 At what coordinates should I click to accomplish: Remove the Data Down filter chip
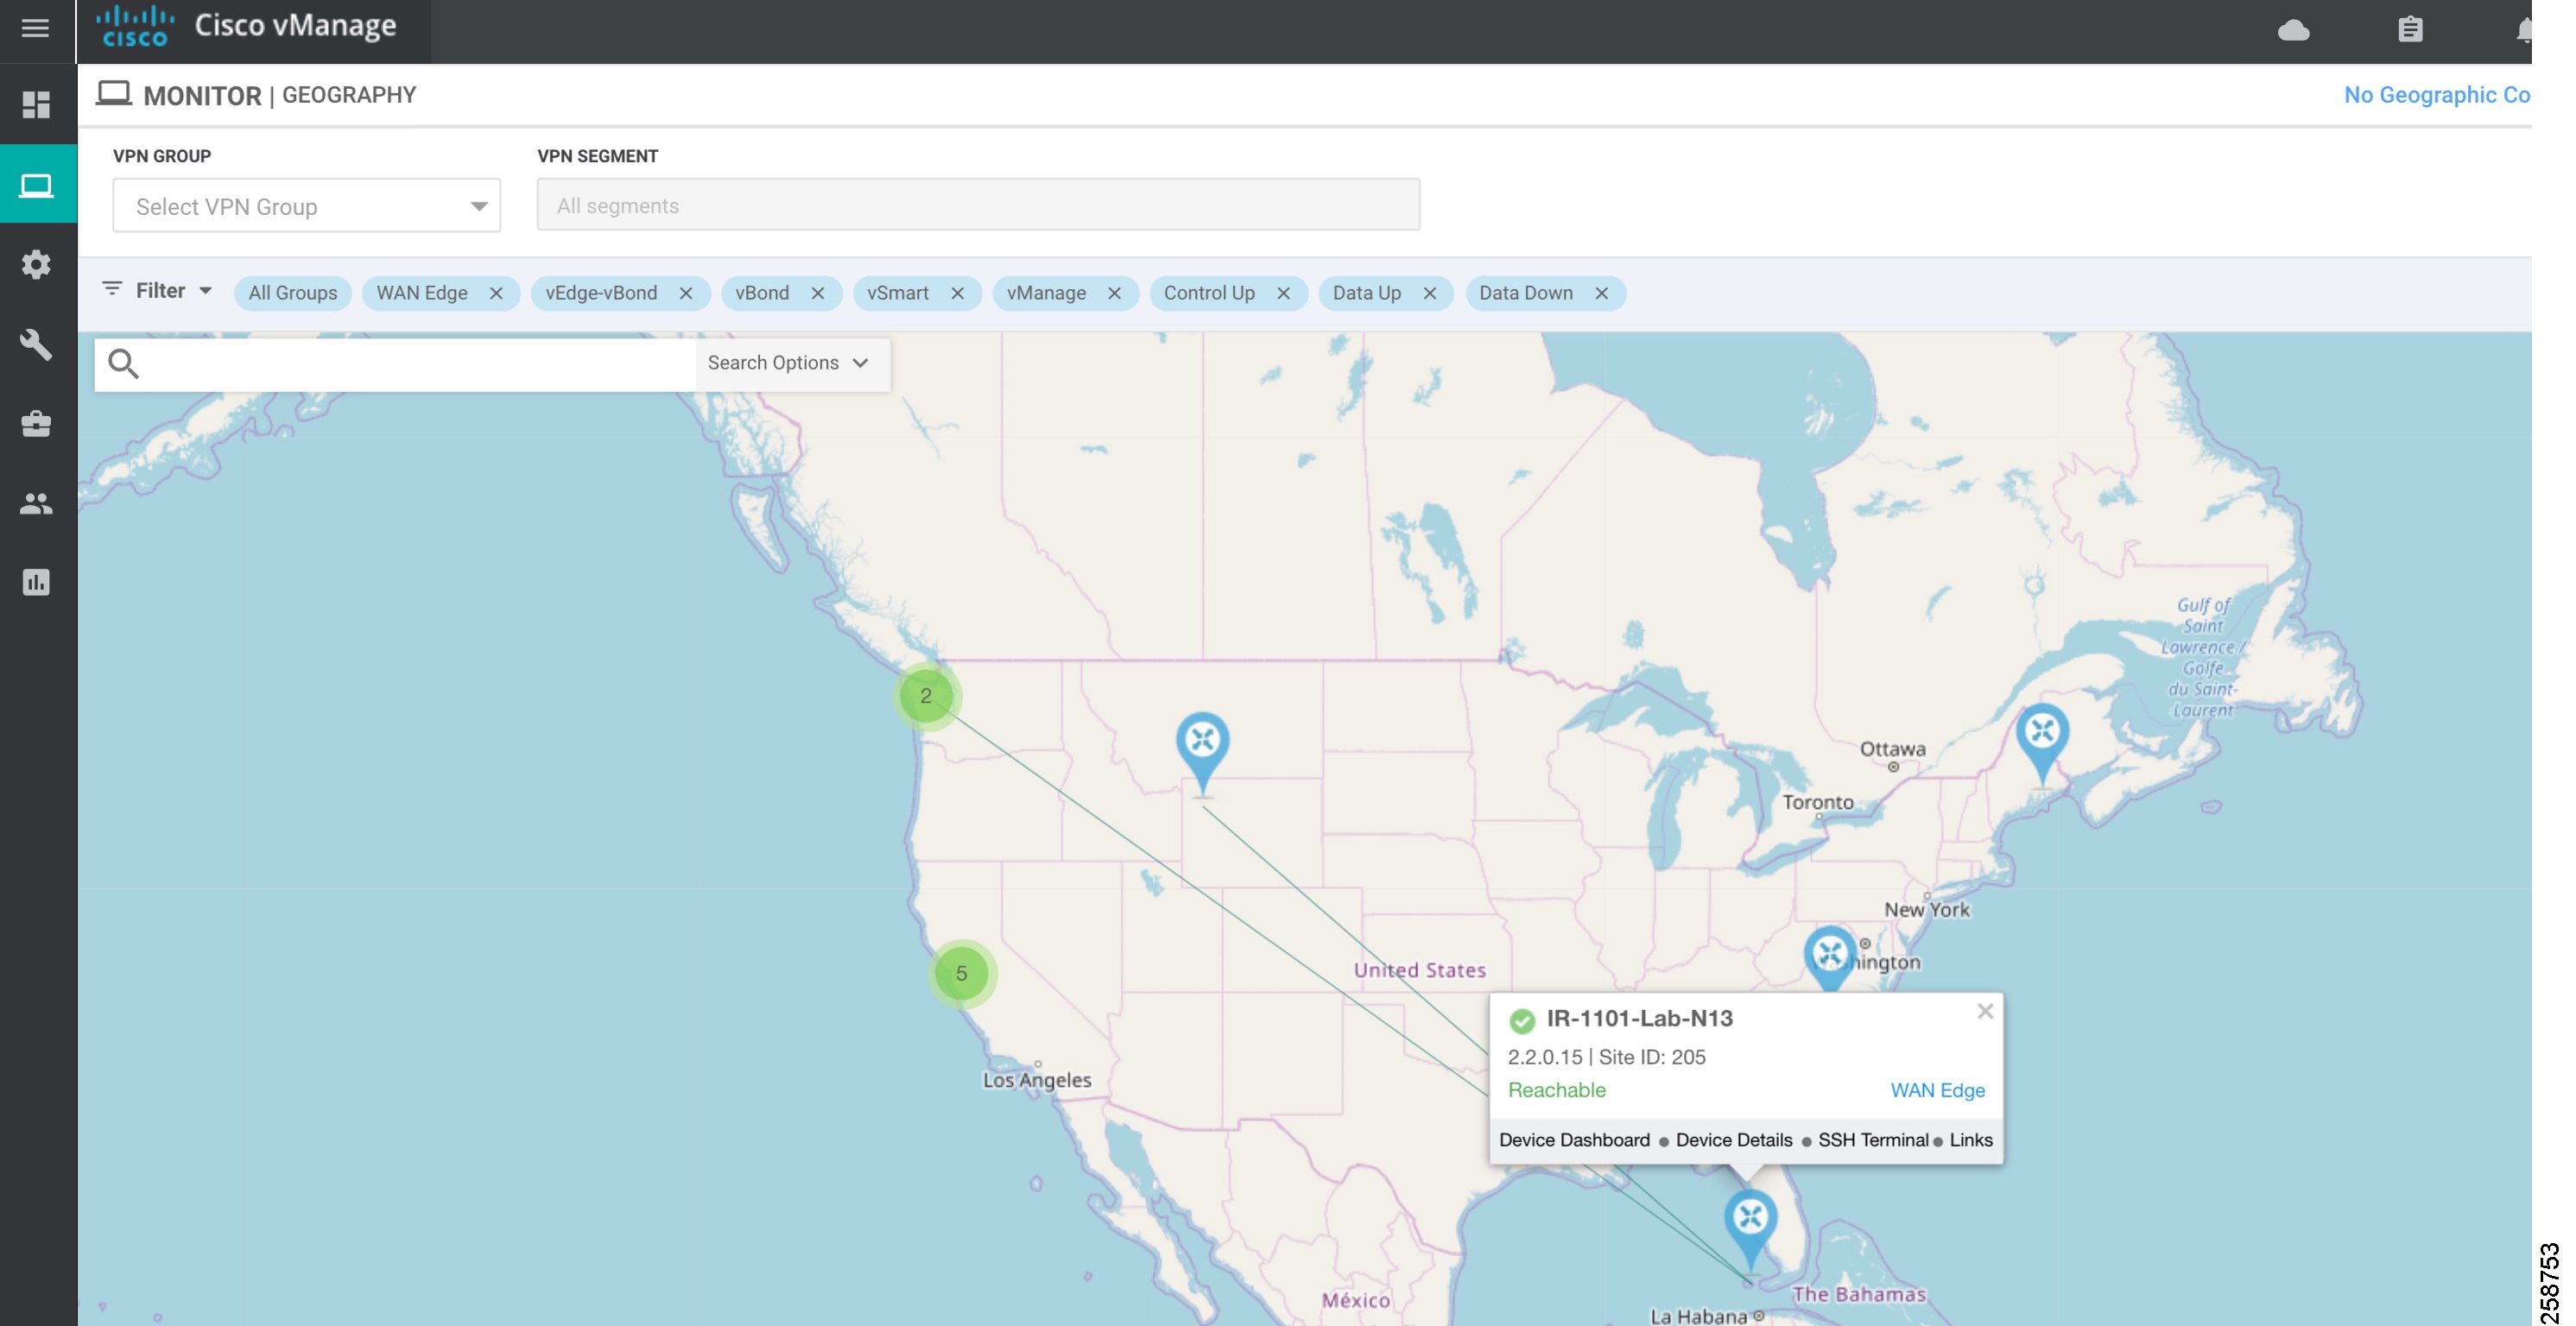click(x=1601, y=293)
